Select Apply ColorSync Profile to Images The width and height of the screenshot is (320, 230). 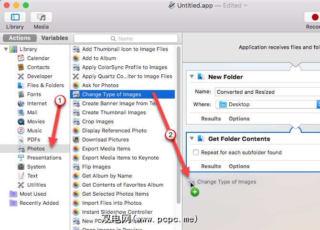122,67
